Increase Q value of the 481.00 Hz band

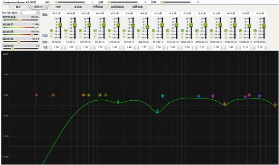149,48
